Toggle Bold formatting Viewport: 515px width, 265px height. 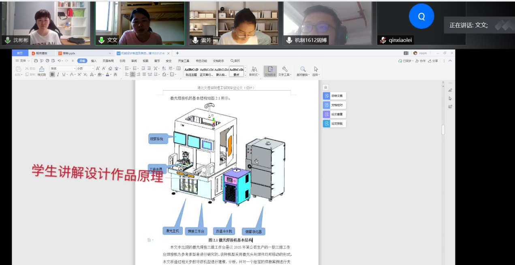point(52,75)
